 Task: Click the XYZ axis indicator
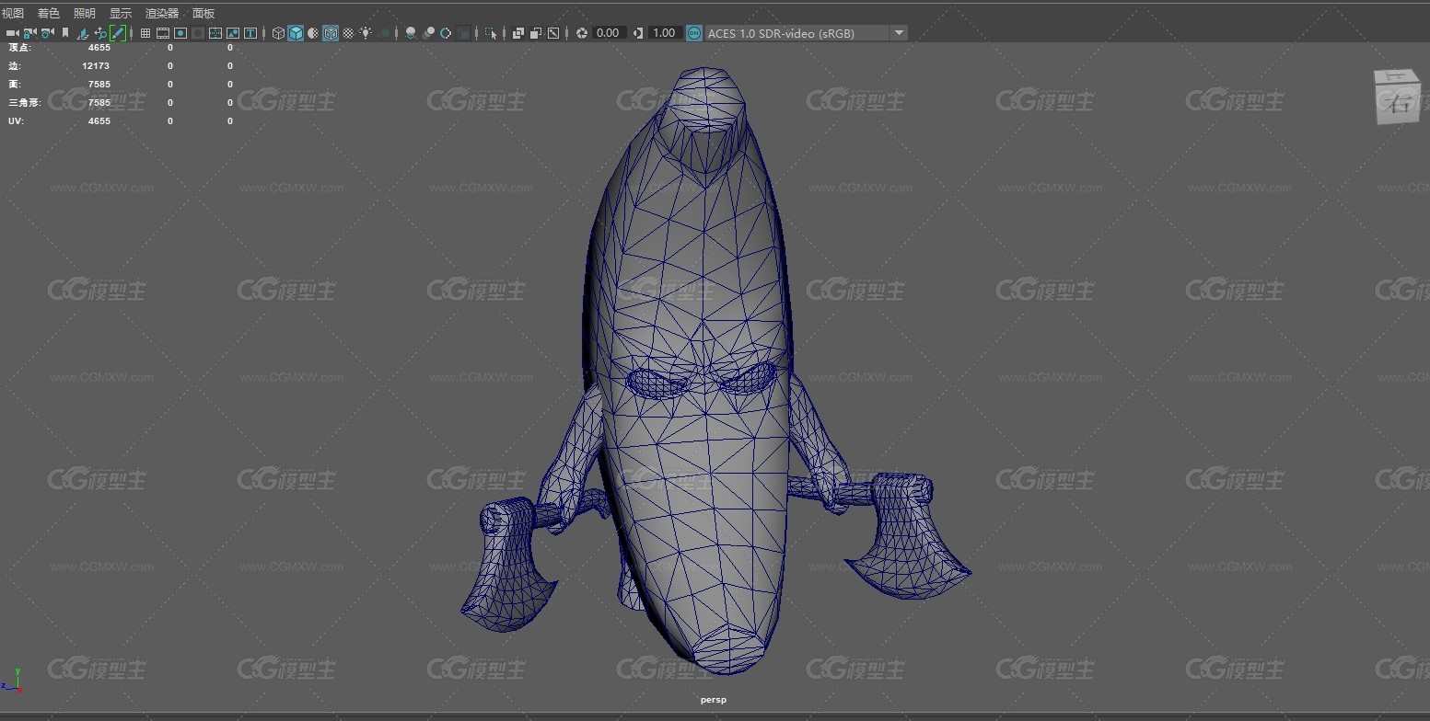click(x=13, y=681)
